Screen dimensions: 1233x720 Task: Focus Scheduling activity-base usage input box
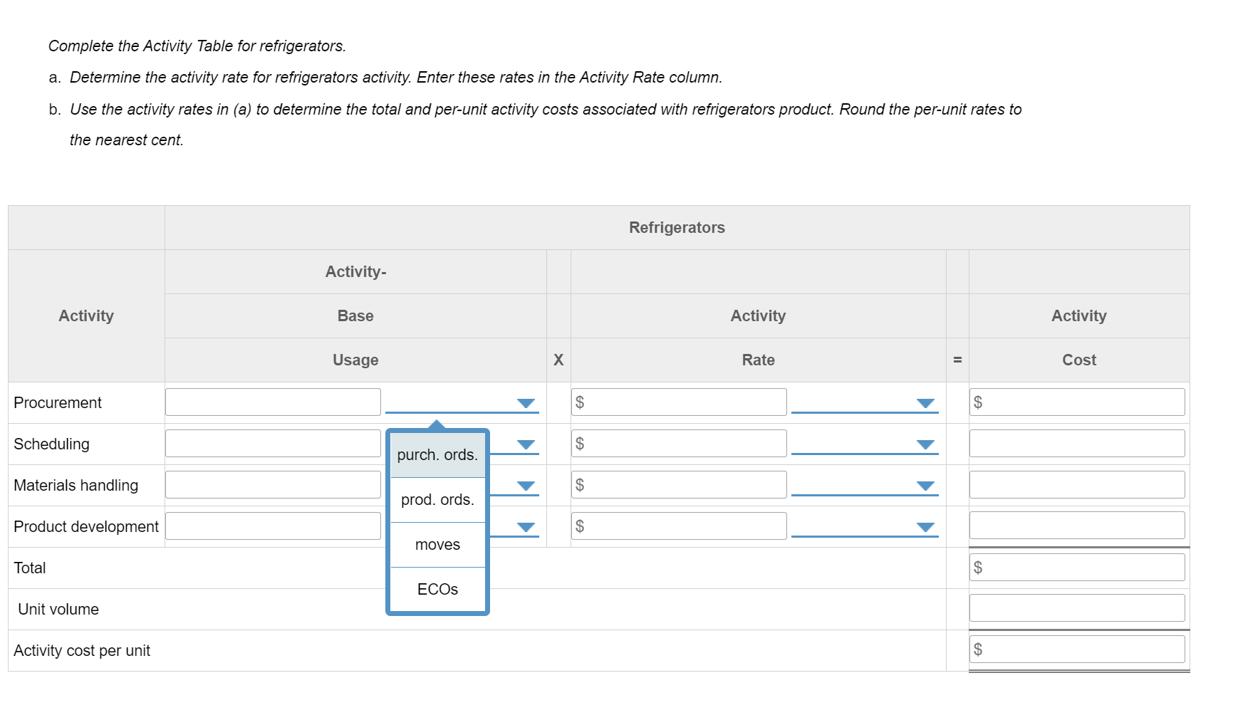[x=273, y=444]
